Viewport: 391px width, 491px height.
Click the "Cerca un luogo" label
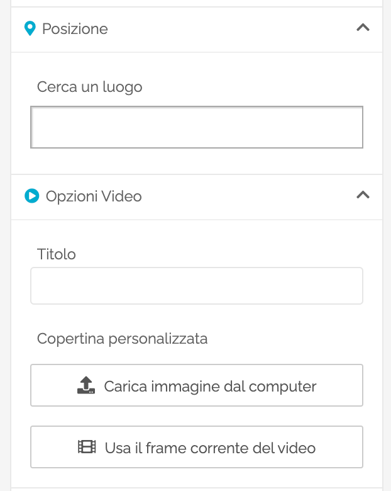click(89, 87)
